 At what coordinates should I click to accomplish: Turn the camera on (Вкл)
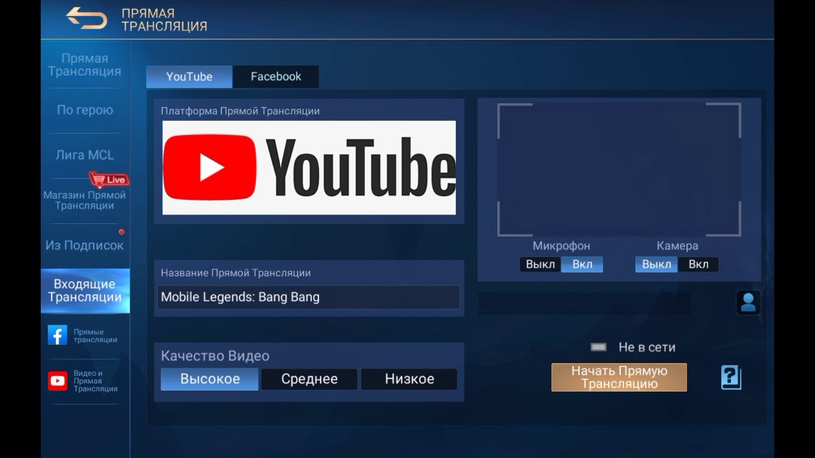click(698, 265)
